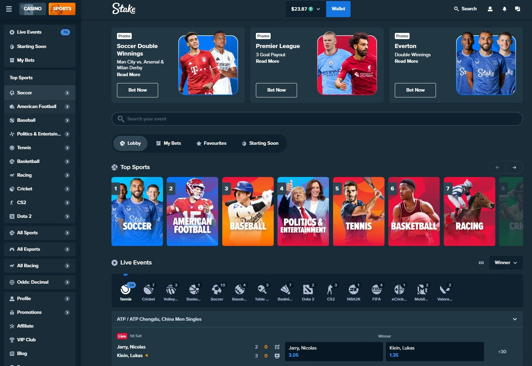This screenshot has height=366, width=532.
Task: Open the Racing sport card
Action: click(x=470, y=212)
